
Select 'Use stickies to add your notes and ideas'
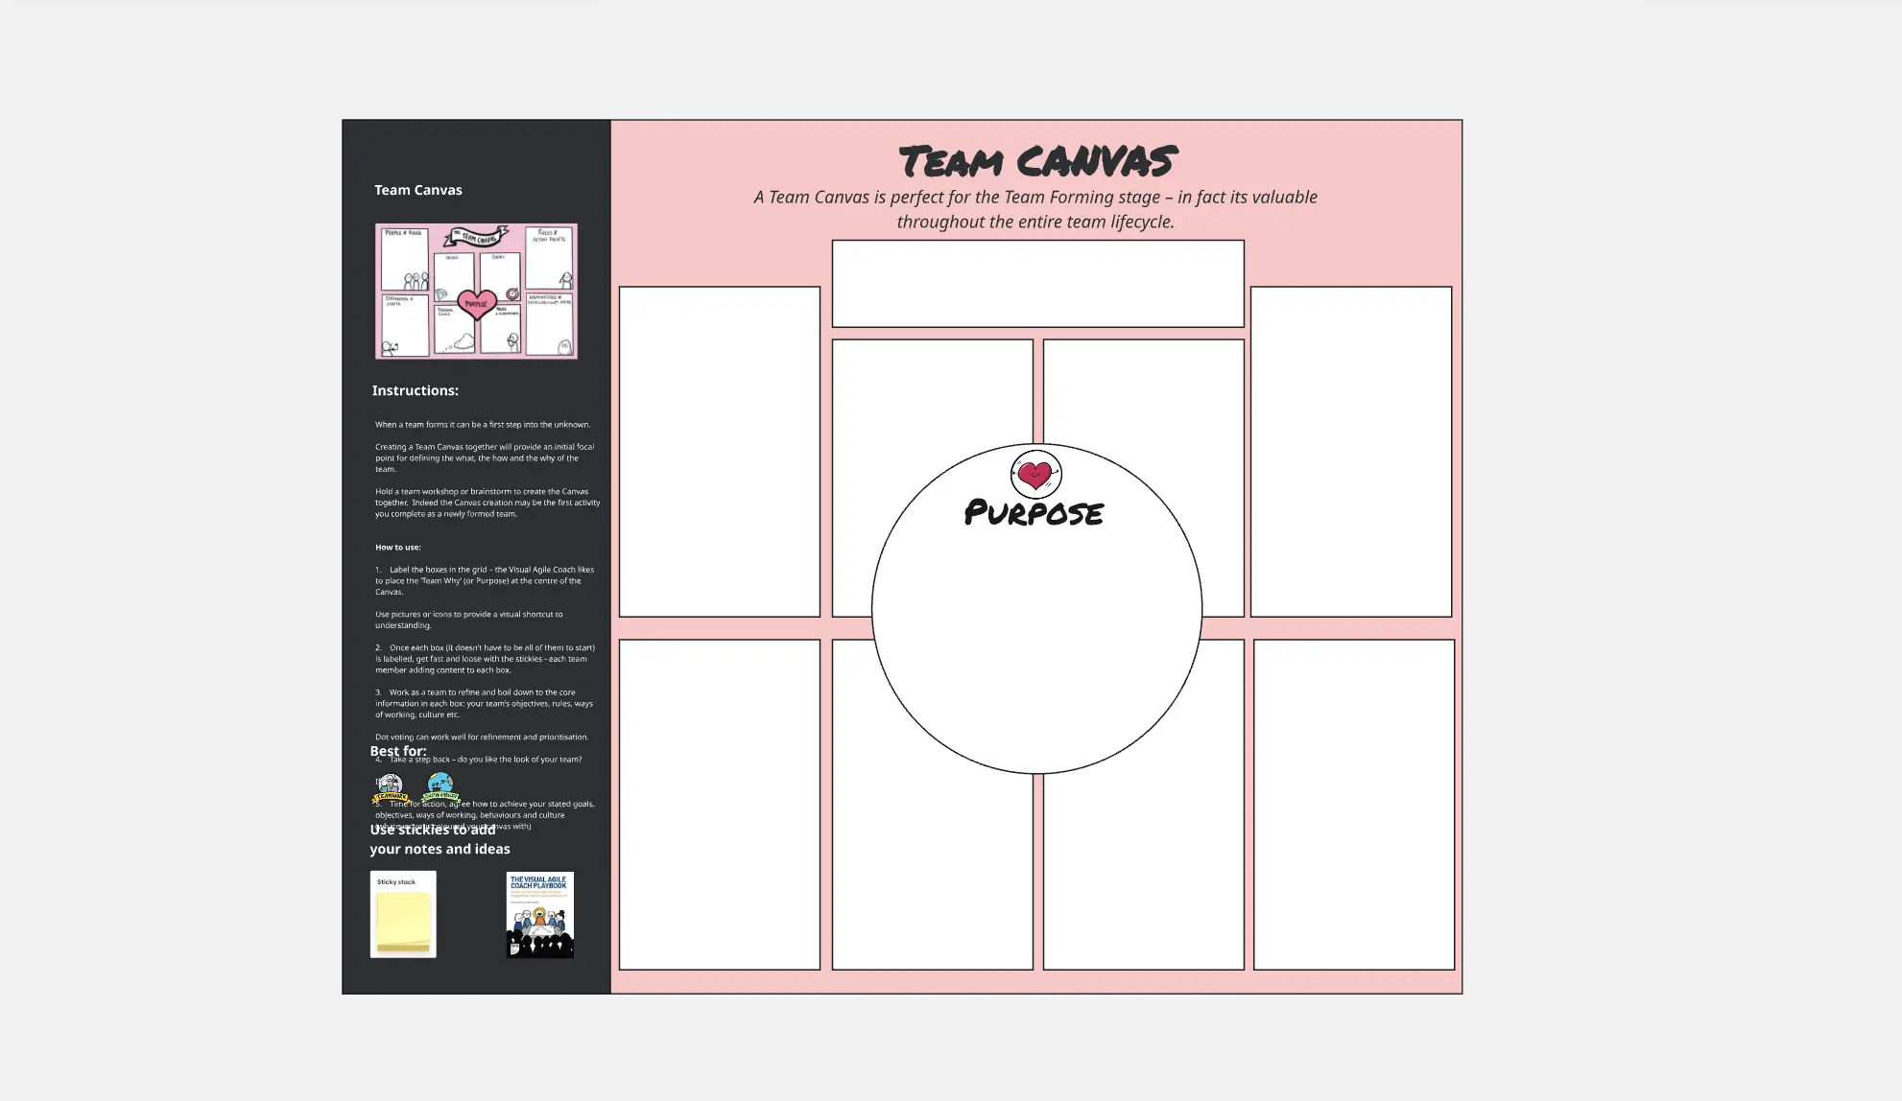pos(440,839)
